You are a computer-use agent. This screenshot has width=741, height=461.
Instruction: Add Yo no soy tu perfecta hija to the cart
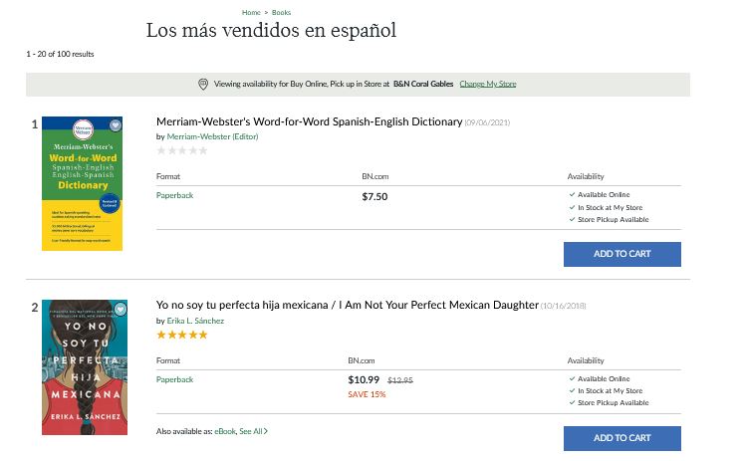pos(621,438)
